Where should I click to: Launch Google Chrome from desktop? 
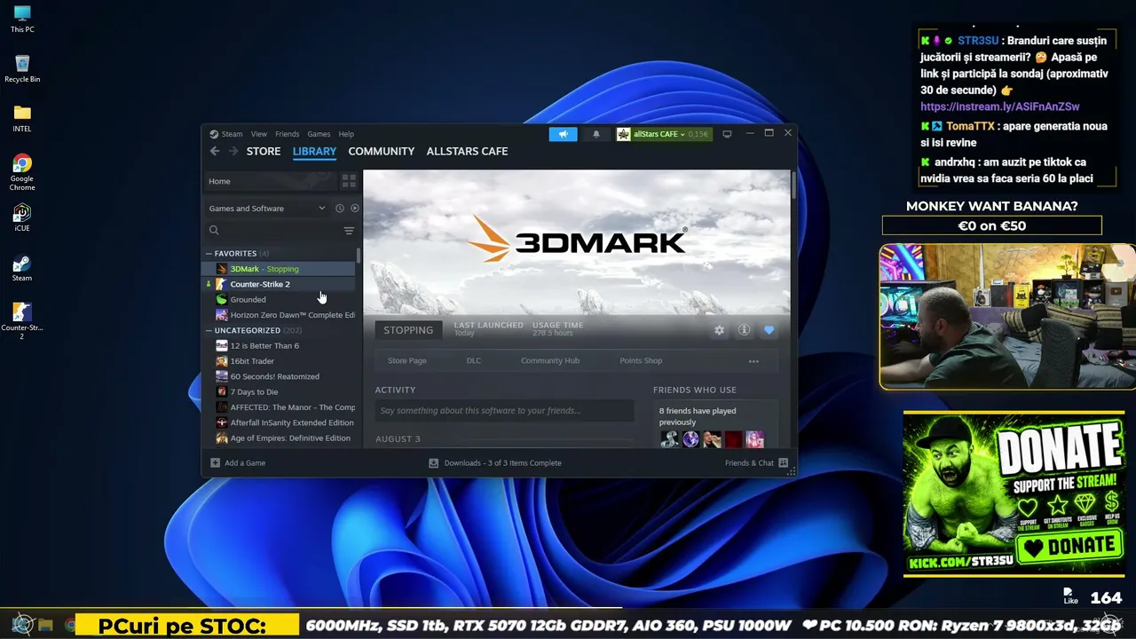(x=22, y=172)
